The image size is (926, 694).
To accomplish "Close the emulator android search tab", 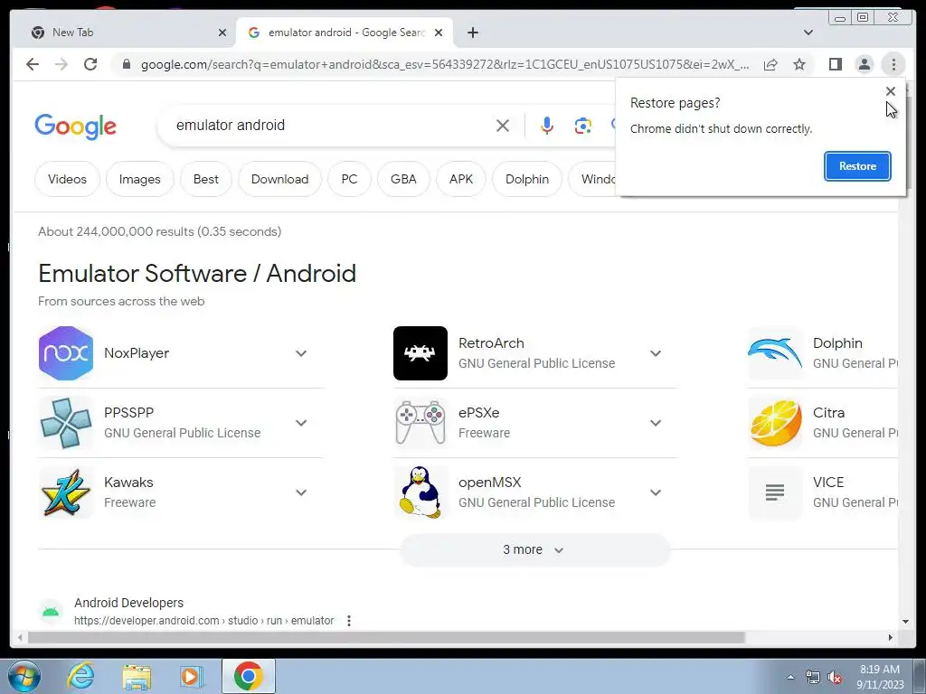I will coord(439,33).
